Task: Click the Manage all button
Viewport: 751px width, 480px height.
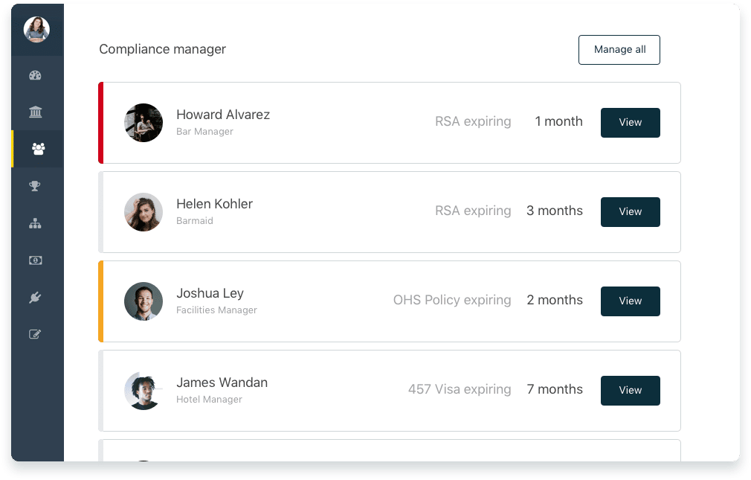Action: (x=619, y=50)
